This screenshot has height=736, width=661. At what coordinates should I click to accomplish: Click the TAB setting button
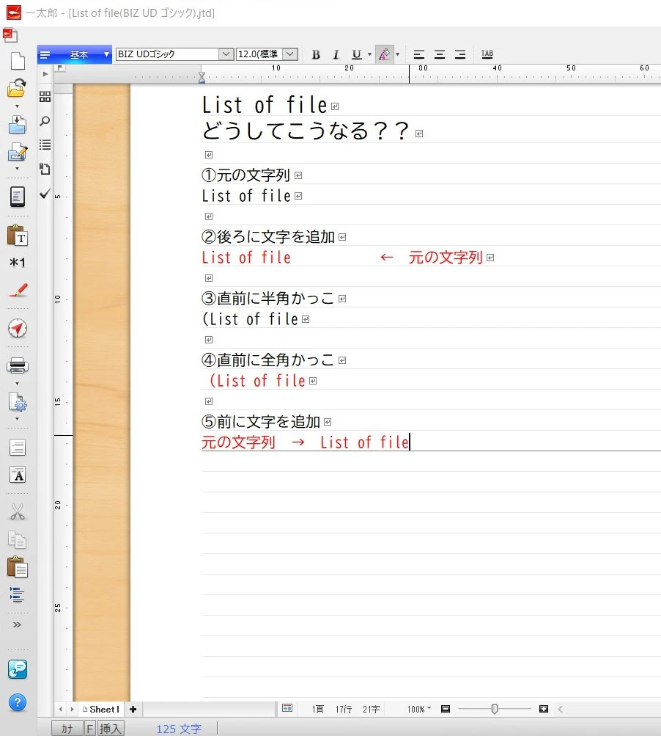click(487, 54)
